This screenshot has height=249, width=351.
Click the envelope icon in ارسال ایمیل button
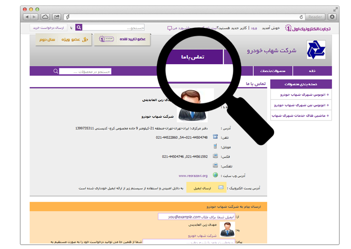click(221, 187)
